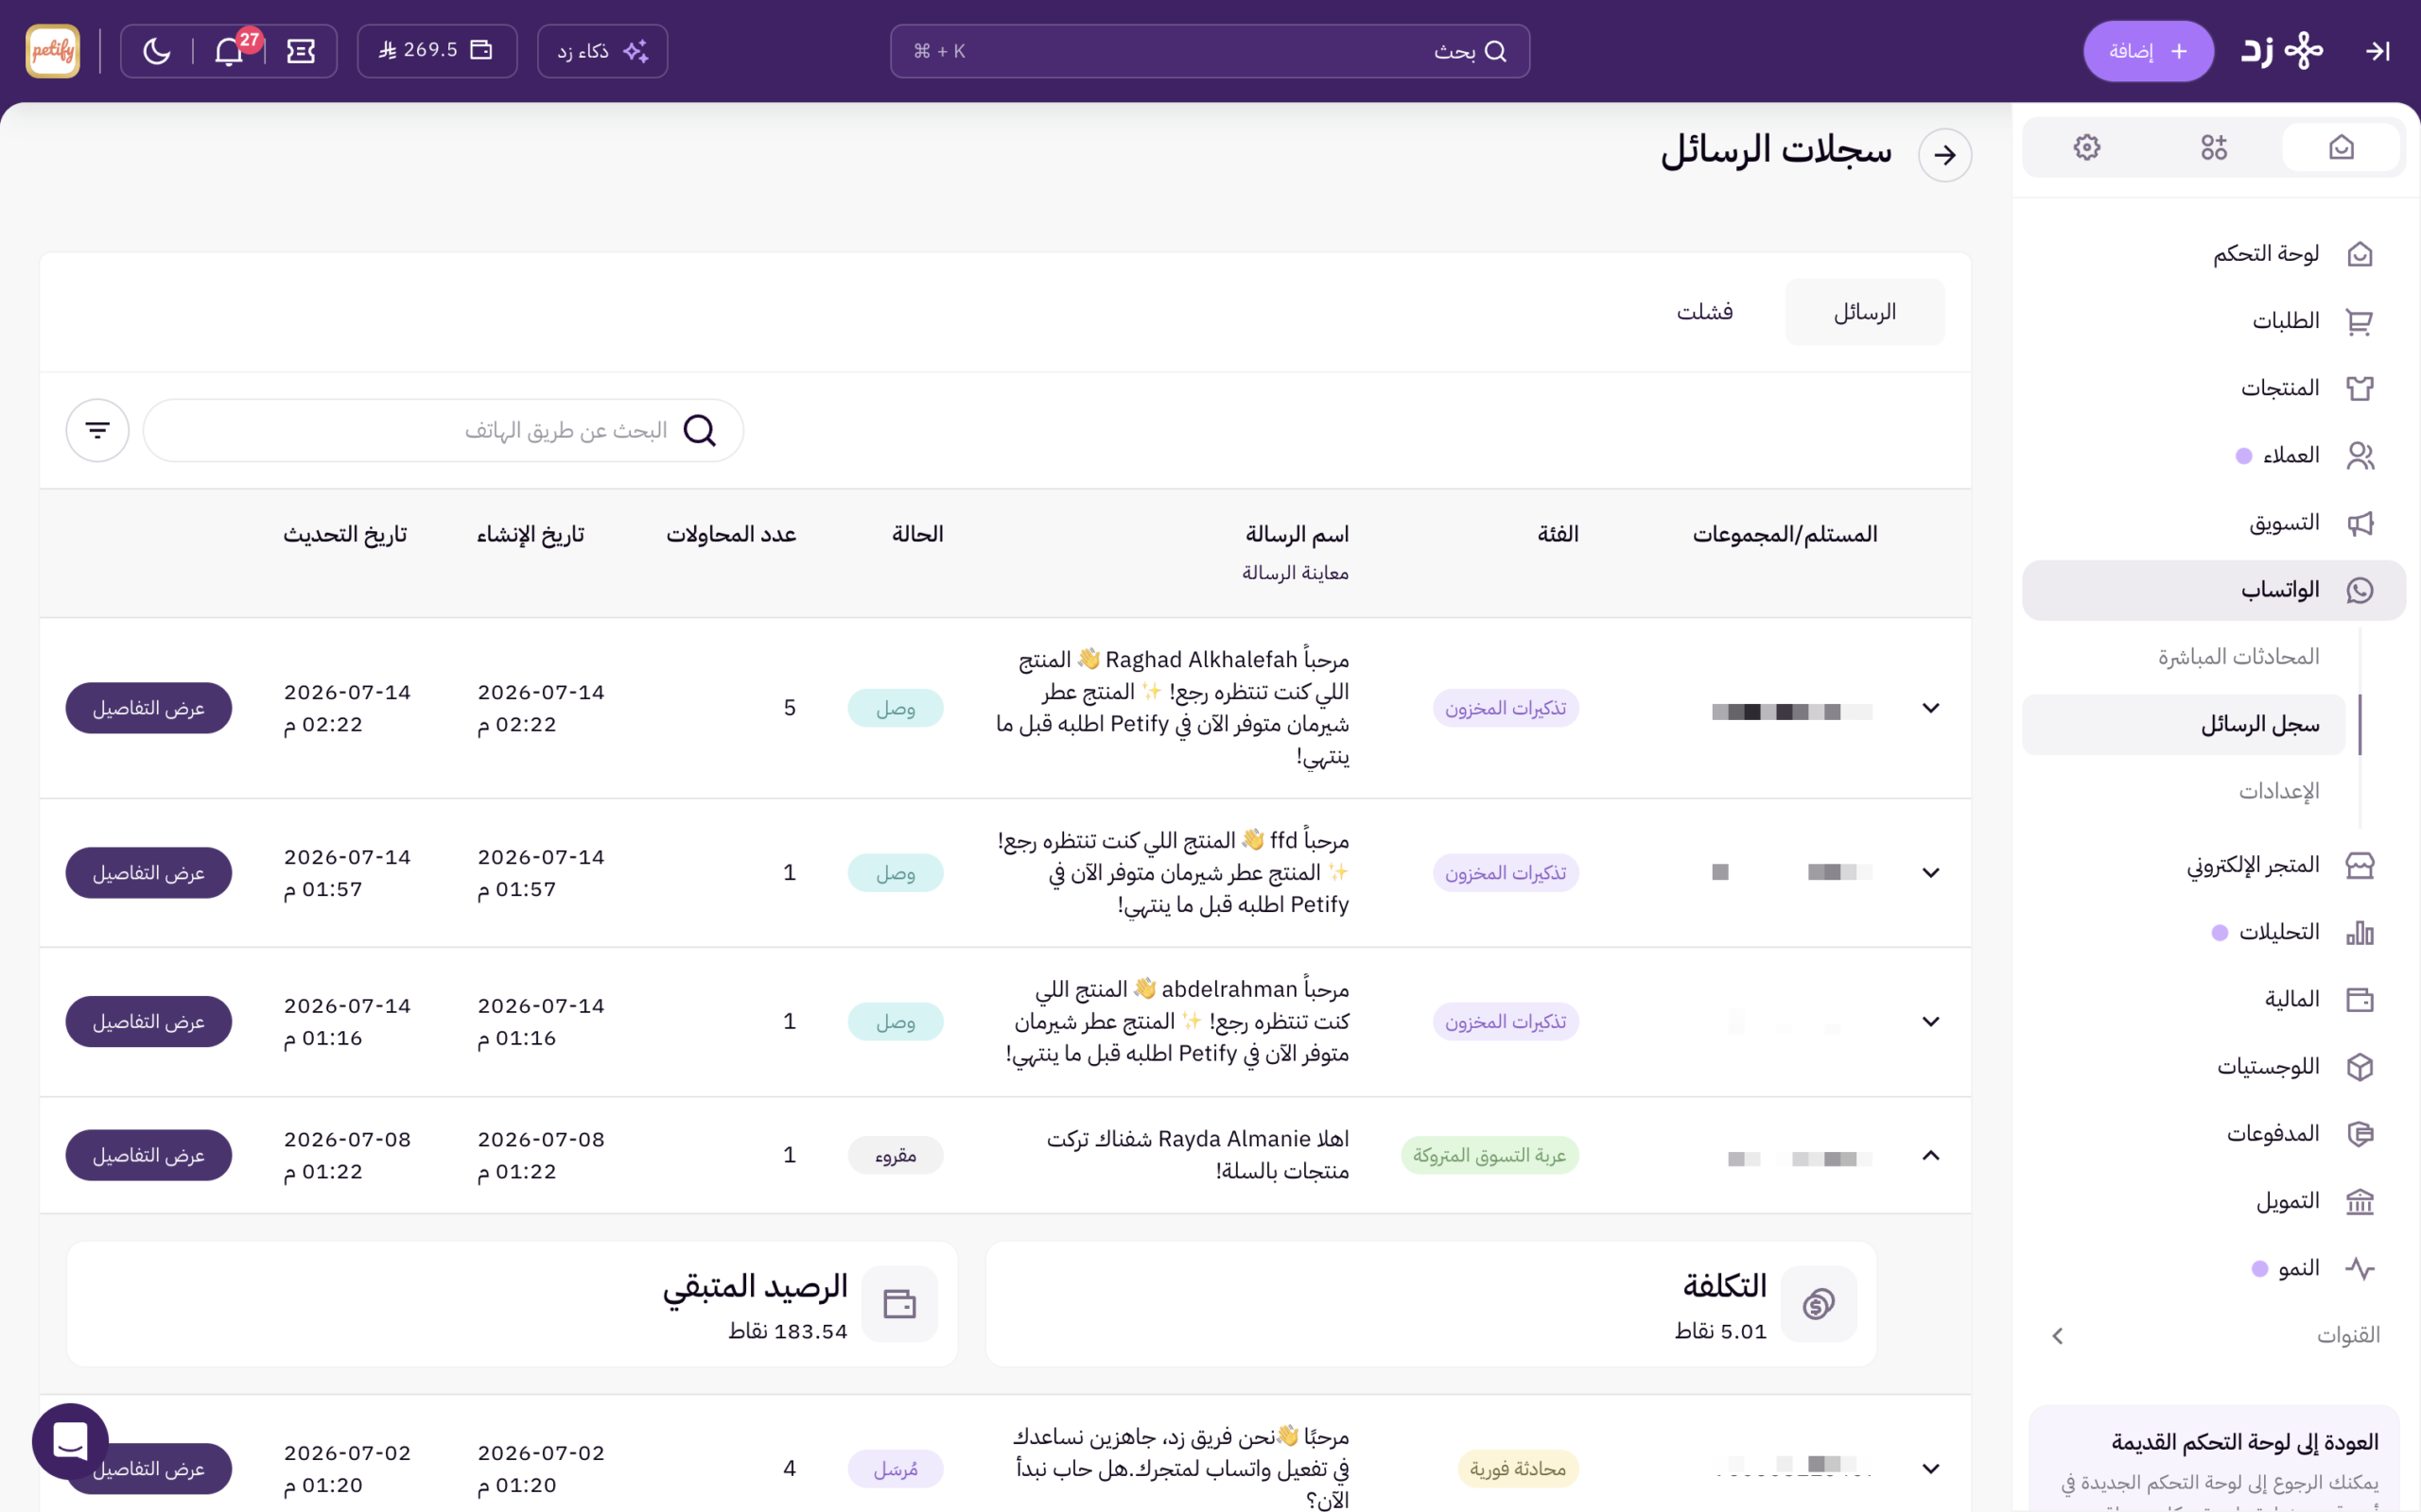Open wallet balance 269.5
Viewport: 2421px width, 1512px height.
point(436,51)
